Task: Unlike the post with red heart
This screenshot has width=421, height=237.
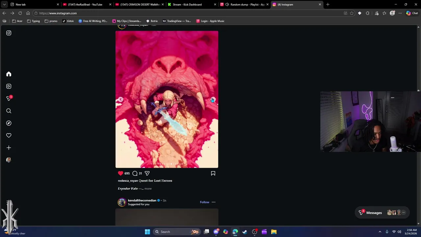Action: (120, 173)
